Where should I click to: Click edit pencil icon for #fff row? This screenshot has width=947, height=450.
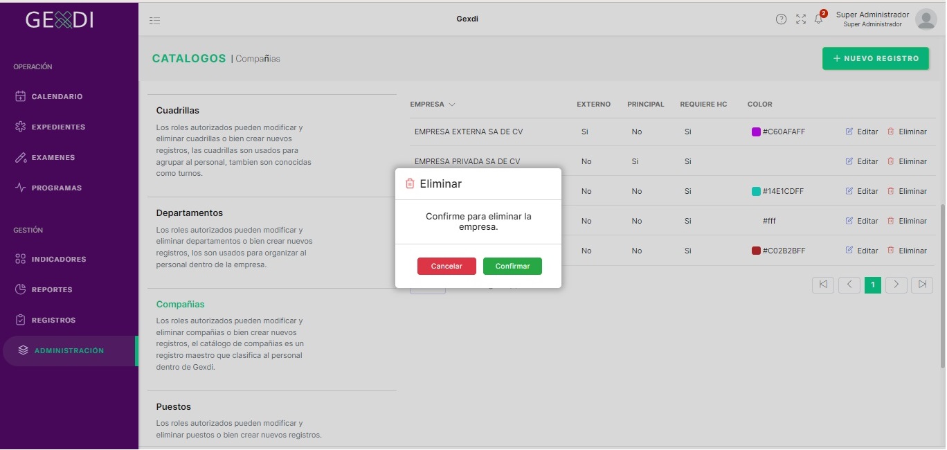849,221
